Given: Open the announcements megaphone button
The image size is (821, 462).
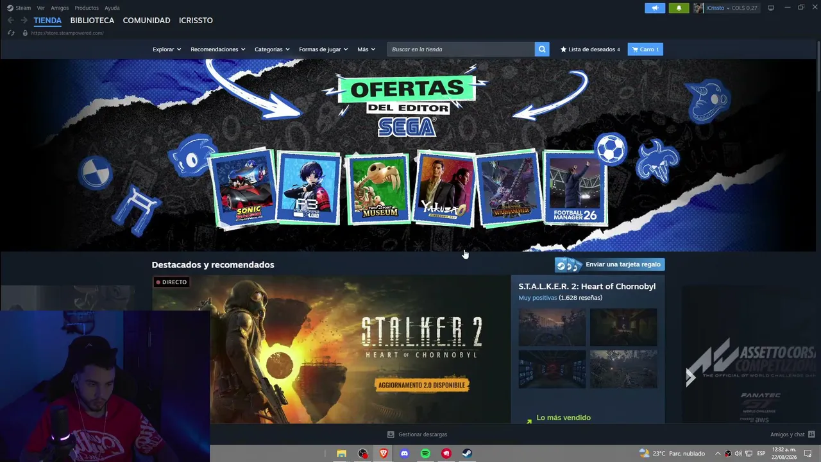Looking at the screenshot, I should pyautogui.click(x=655, y=8).
